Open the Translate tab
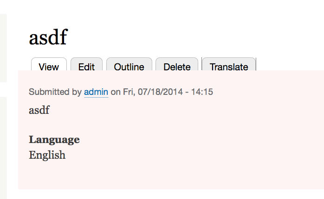324x199 pixels. click(229, 67)
